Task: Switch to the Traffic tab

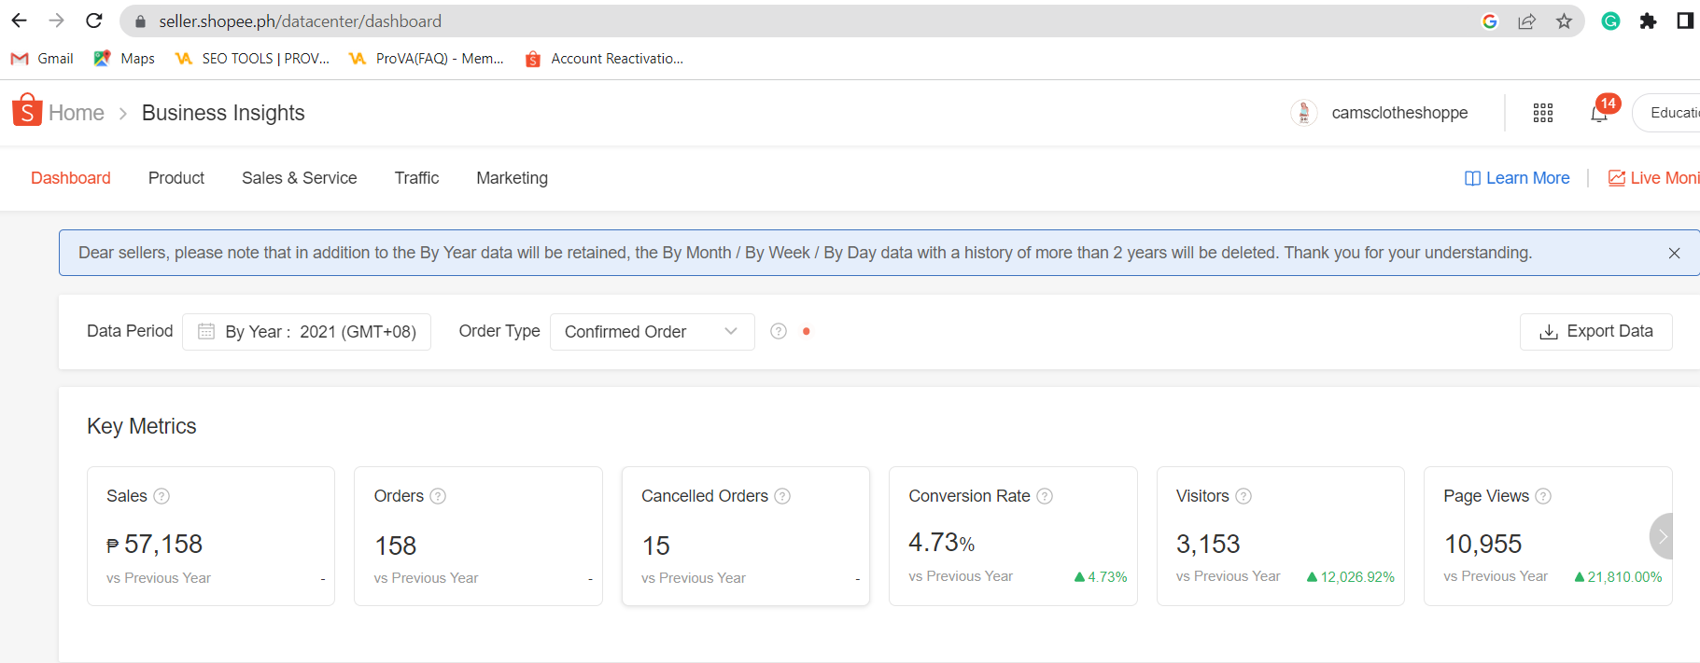Action: click(416, 178)
